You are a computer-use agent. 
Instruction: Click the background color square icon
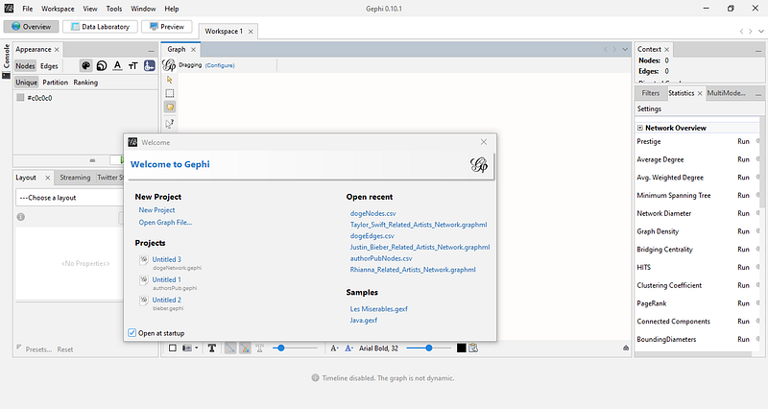click(x=173, y=348)
